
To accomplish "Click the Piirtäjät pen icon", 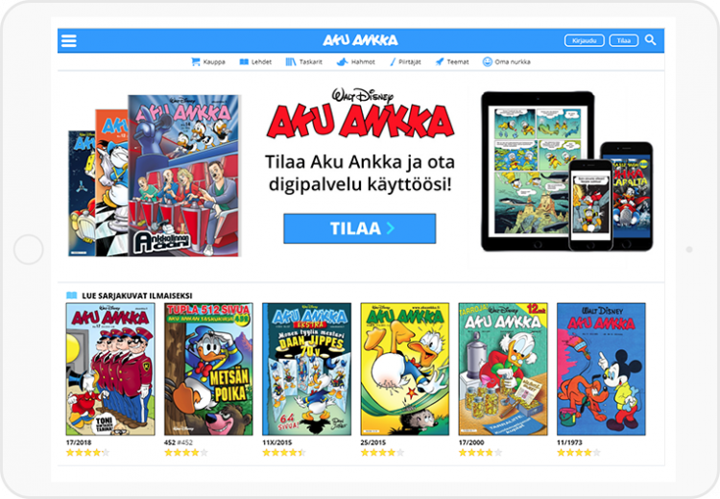I will tap(392, 61).
